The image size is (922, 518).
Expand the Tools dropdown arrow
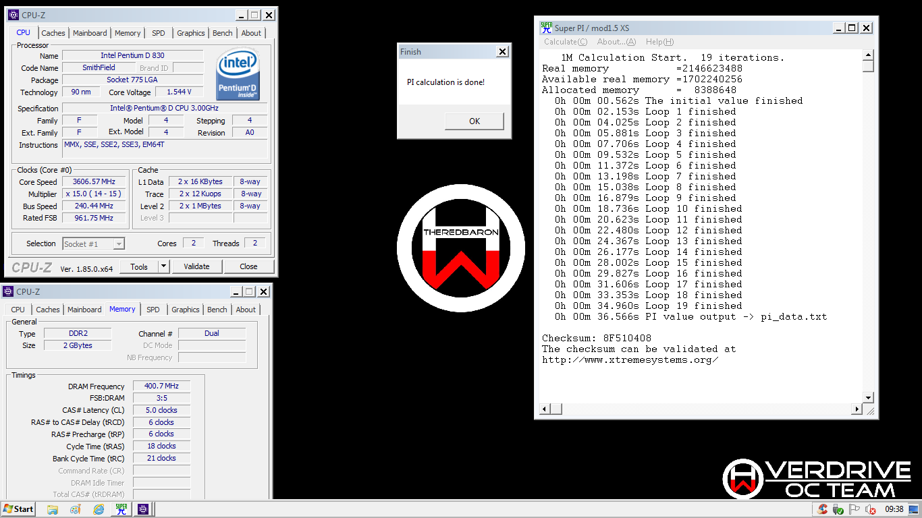pyautogui.click(x=163, y=266)
